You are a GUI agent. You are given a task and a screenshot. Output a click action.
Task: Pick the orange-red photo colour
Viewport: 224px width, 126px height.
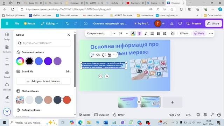tap(67, 100)
